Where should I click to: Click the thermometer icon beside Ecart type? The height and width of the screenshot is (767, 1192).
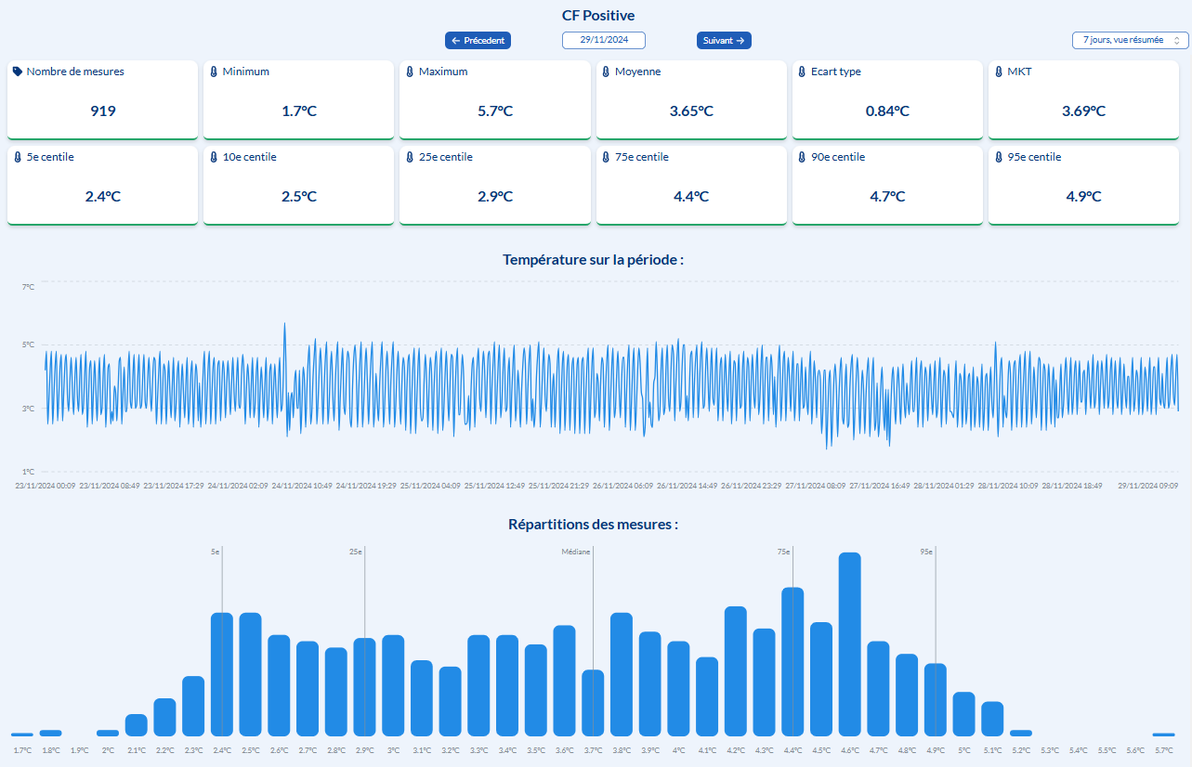(802, 71)
